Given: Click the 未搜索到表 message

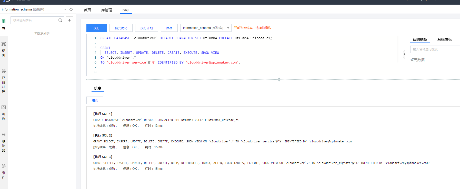Looking at the screenshot, I should coord(42,33).
